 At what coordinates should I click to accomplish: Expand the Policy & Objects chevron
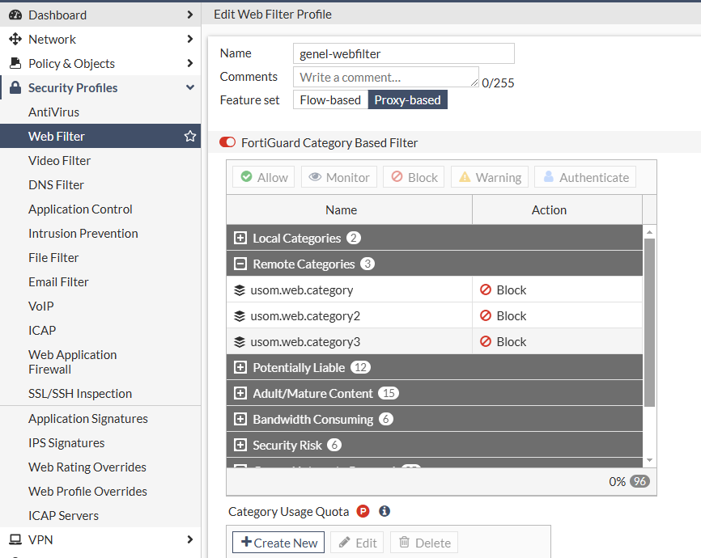click(190, 63)
